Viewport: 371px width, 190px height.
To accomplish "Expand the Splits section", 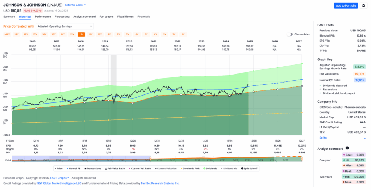I will coord(364,138).
